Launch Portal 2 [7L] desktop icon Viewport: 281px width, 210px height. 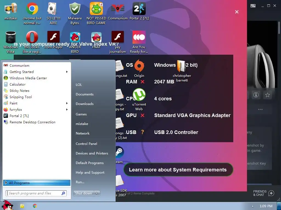tap(139, 11)
